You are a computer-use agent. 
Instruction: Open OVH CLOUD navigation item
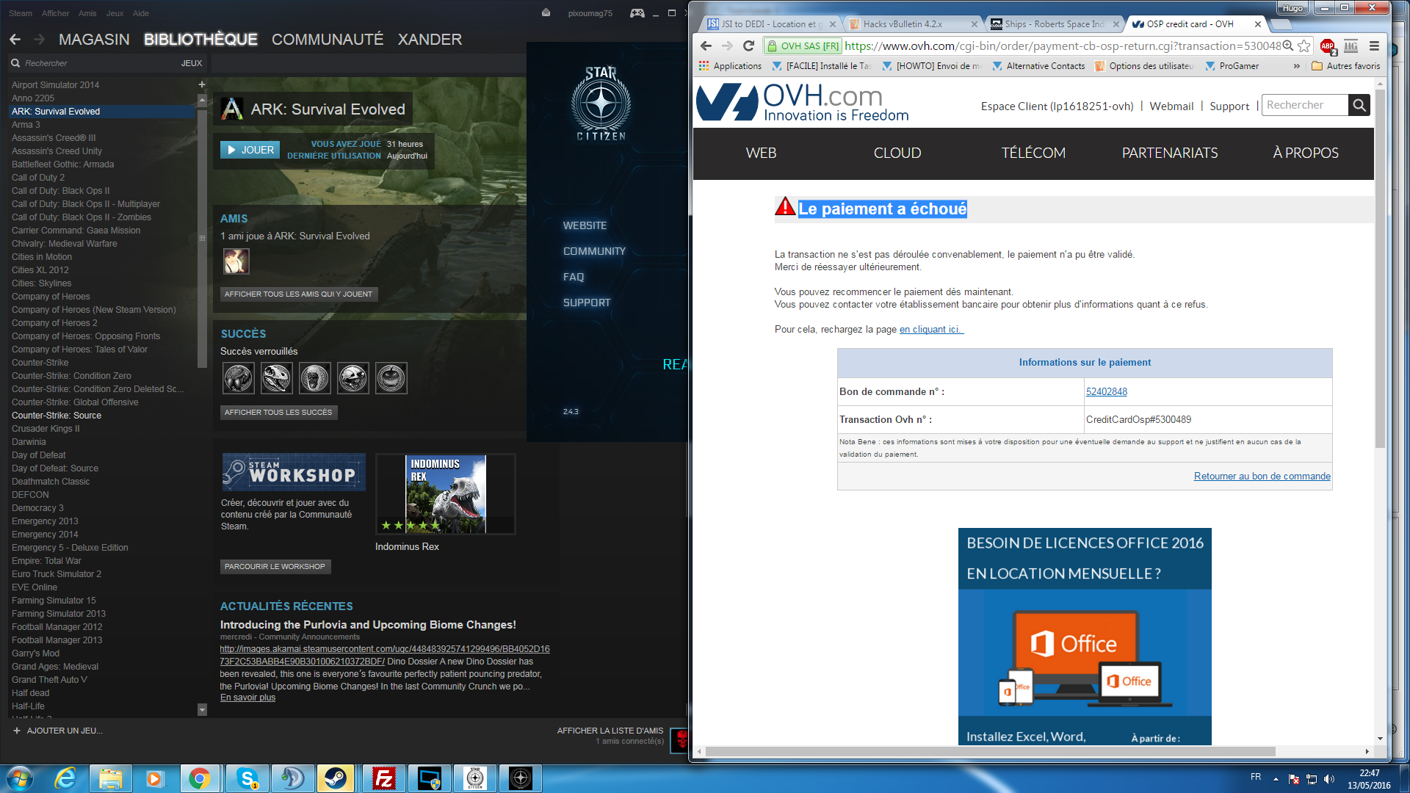pos(897,153)
